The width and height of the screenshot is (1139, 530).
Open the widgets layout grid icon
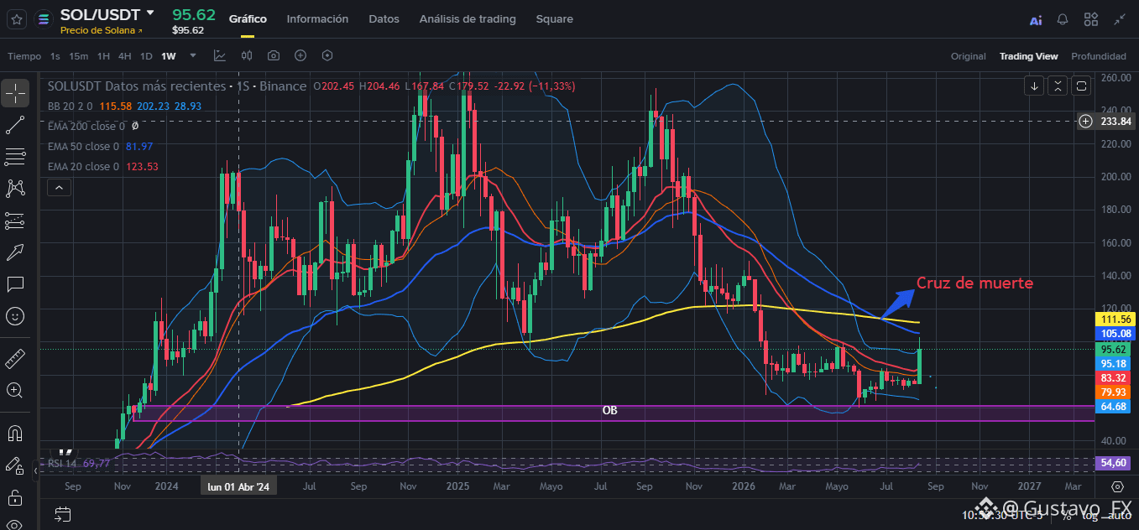pyautogui.click(x=1091, y=19)
